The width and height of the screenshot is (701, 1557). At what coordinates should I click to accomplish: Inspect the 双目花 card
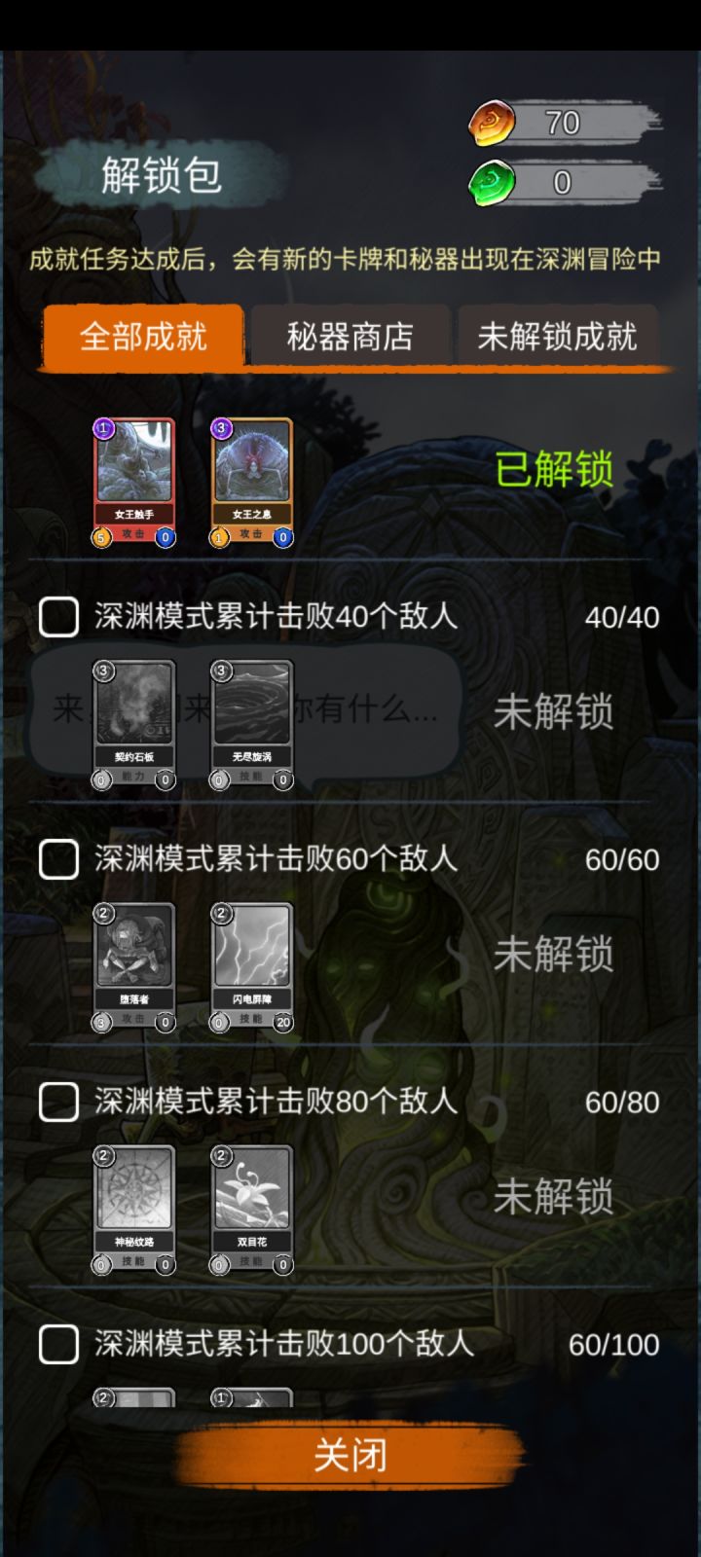252,1210
